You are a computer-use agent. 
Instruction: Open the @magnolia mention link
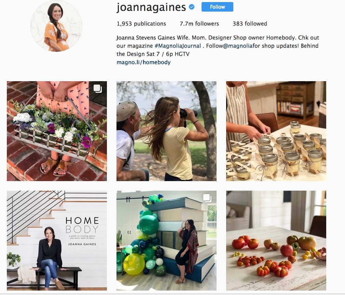pos(238,46)
